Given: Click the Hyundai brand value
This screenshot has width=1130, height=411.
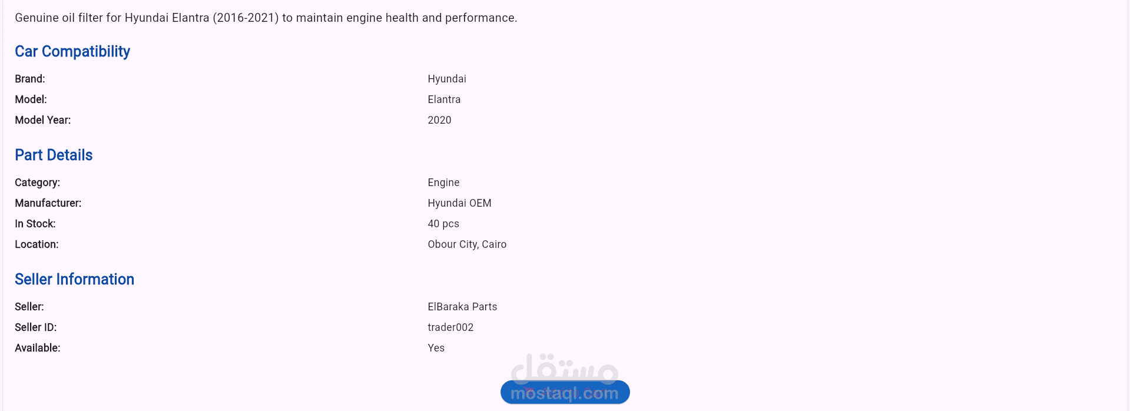Looking at the screenshot, I should coord(447,79).
